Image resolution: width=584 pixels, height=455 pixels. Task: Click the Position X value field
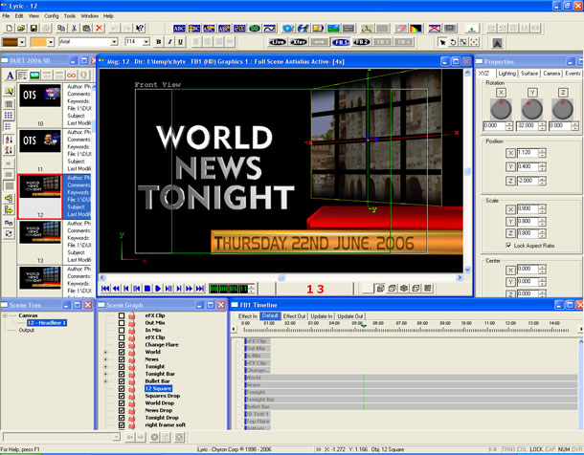point(527,153)
